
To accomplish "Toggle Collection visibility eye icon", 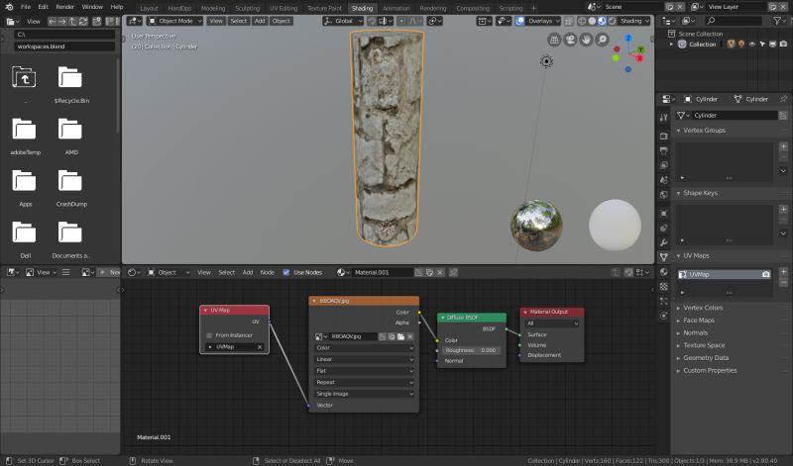I will pyautogui.click(x=752, y=45).
